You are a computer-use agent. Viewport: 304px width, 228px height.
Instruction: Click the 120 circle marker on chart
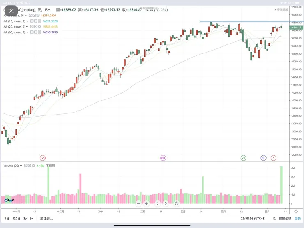43,158
